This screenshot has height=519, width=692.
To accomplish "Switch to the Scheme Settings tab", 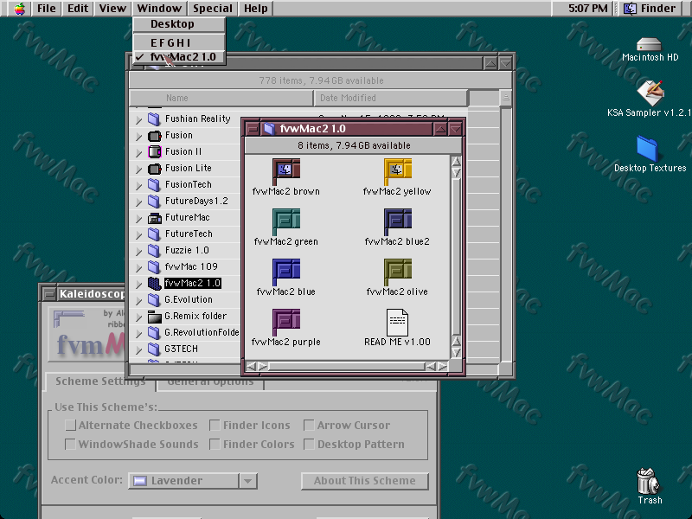I will pos(100,381).
